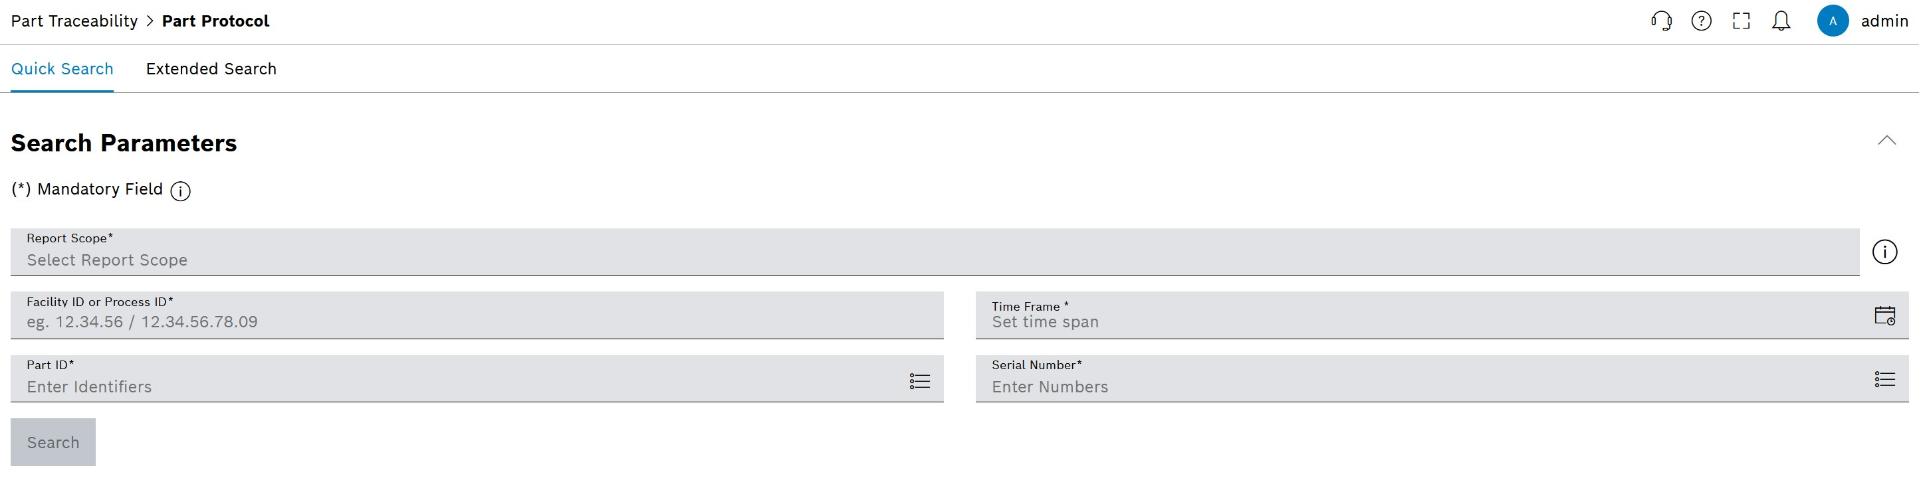The height and width of the screenshot is (482, 1919).
Task: Open the Time Frame calendar picker
Action: point(1884,315)
